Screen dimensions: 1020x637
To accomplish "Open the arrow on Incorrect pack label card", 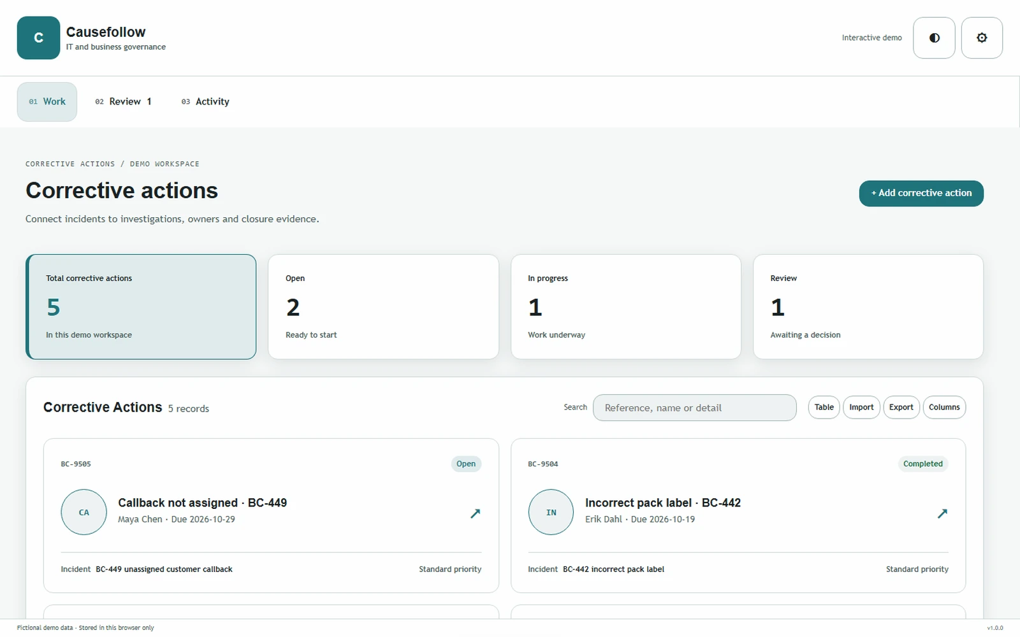I will click(x=942, y=513).
